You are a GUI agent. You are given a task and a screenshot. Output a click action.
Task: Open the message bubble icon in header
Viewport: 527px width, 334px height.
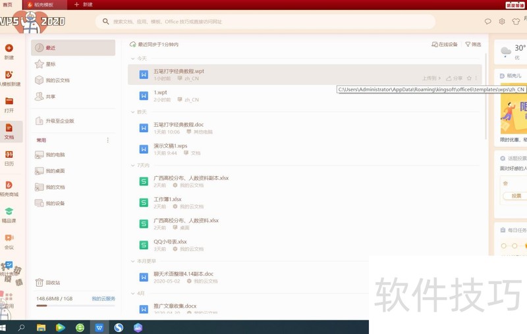coord(487,22)
